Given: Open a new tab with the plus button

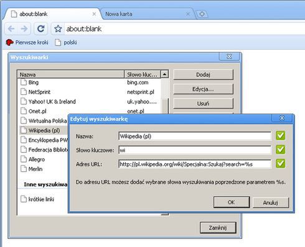Looking at the screenshot, I should coord(202,14).
